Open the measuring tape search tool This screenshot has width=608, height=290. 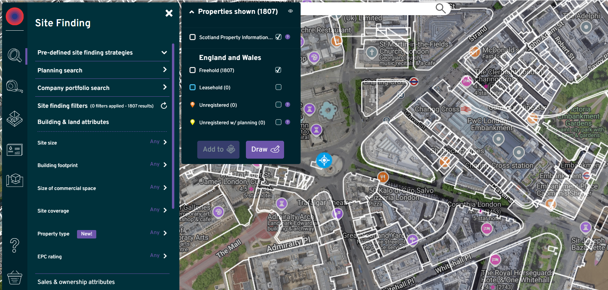coord(15,87)
